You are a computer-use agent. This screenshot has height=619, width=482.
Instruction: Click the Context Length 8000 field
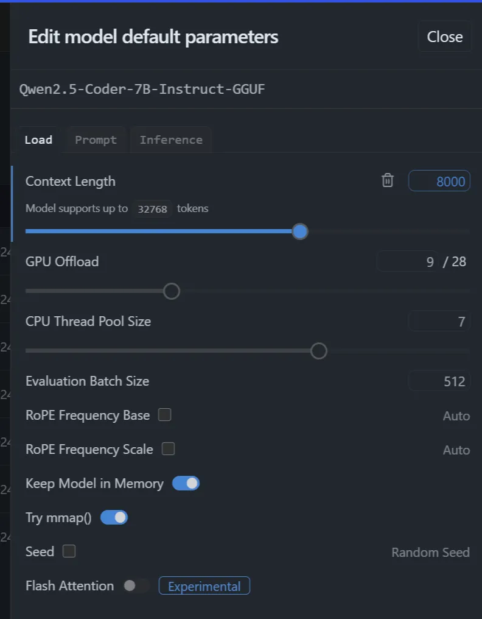[x=439, y=181]
